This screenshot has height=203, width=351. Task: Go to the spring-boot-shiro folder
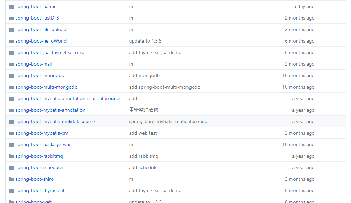[34, 179]
